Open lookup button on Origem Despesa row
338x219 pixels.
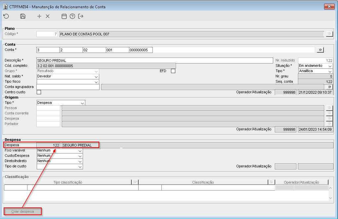coord(329,118)
